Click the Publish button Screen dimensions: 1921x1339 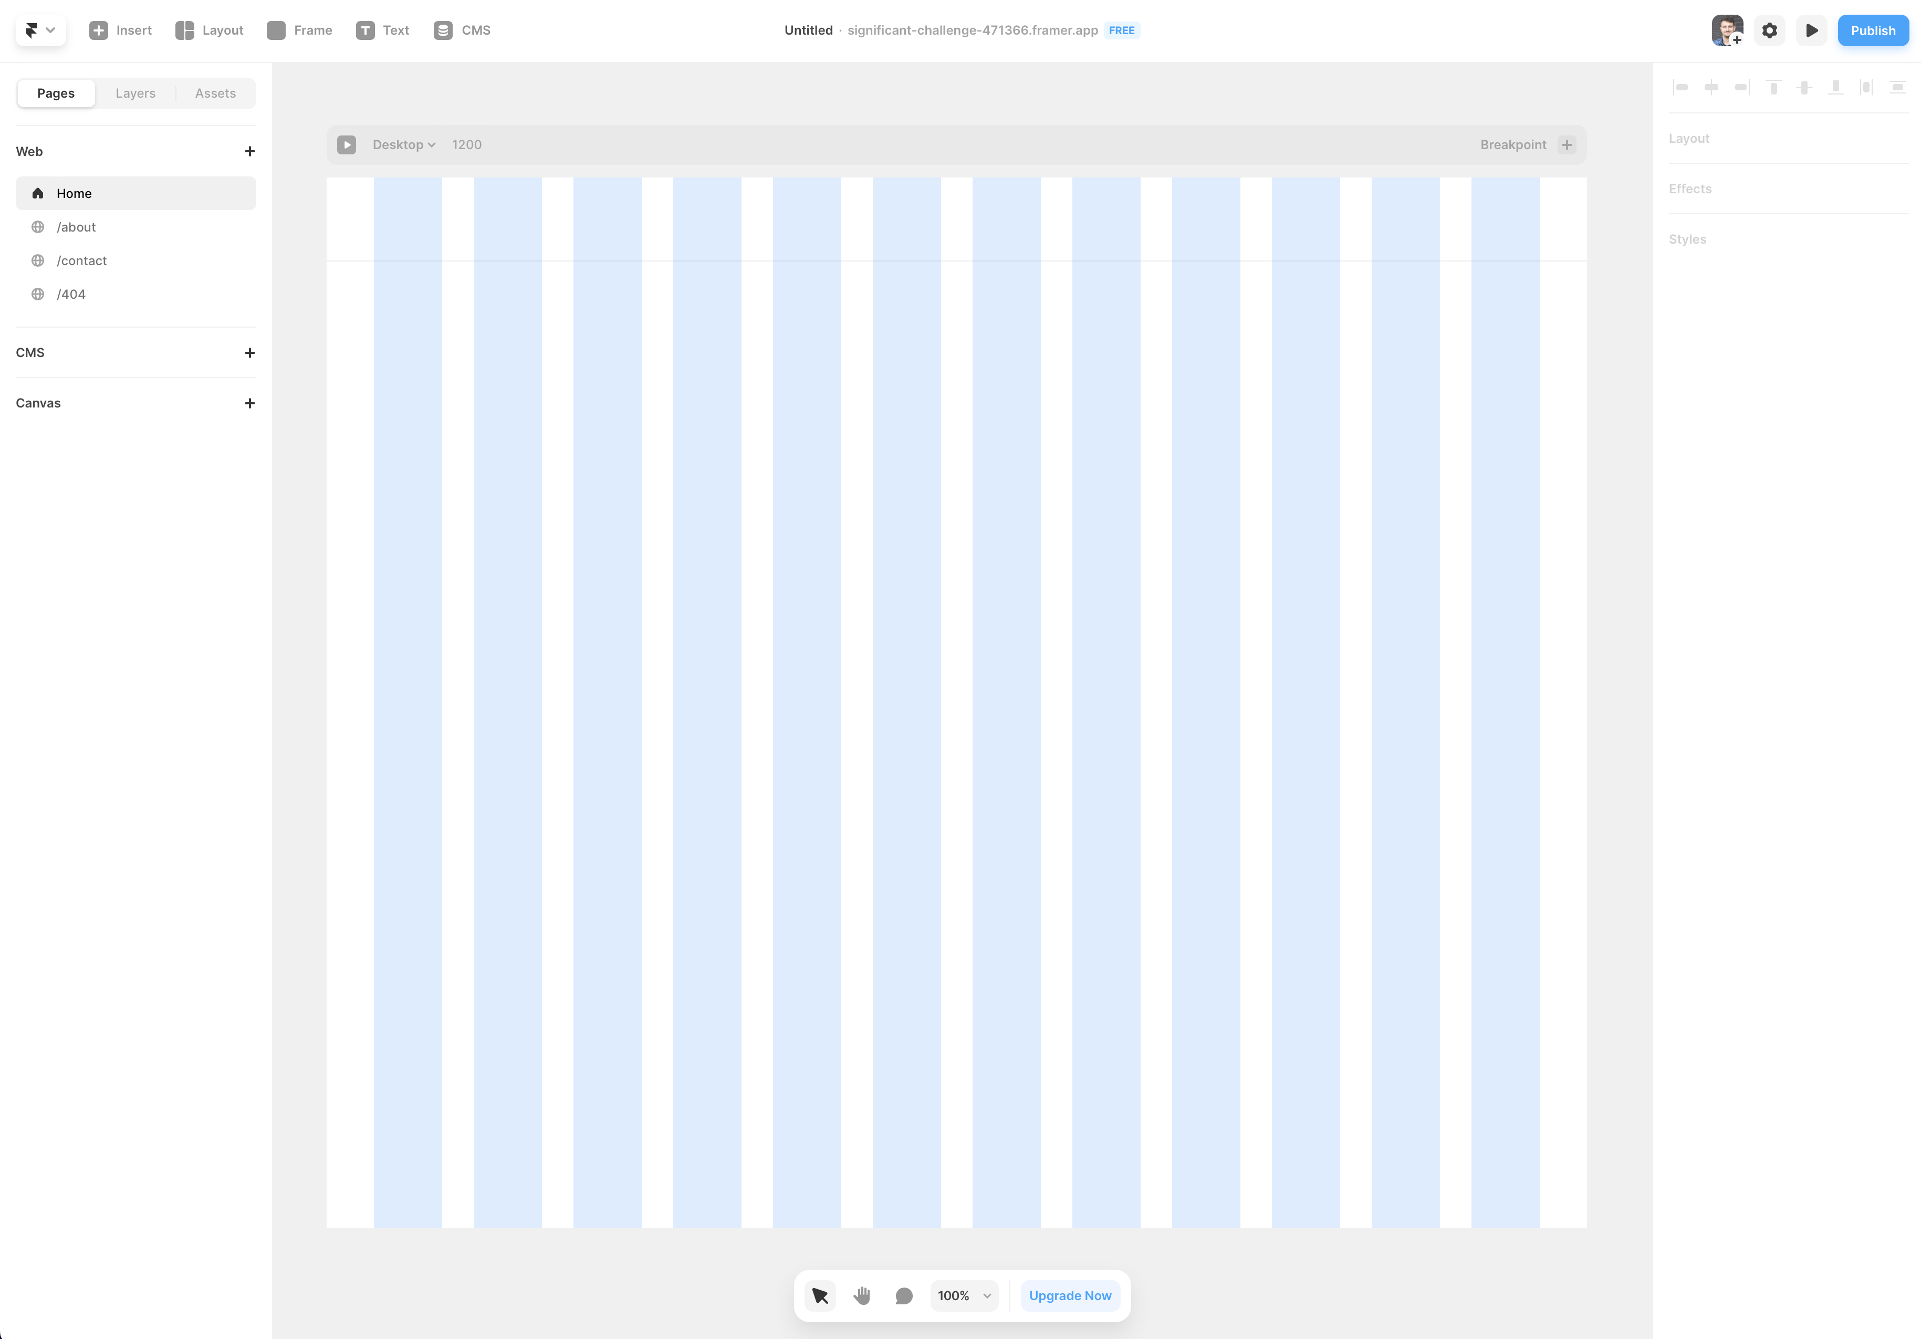coord(1873,30)
